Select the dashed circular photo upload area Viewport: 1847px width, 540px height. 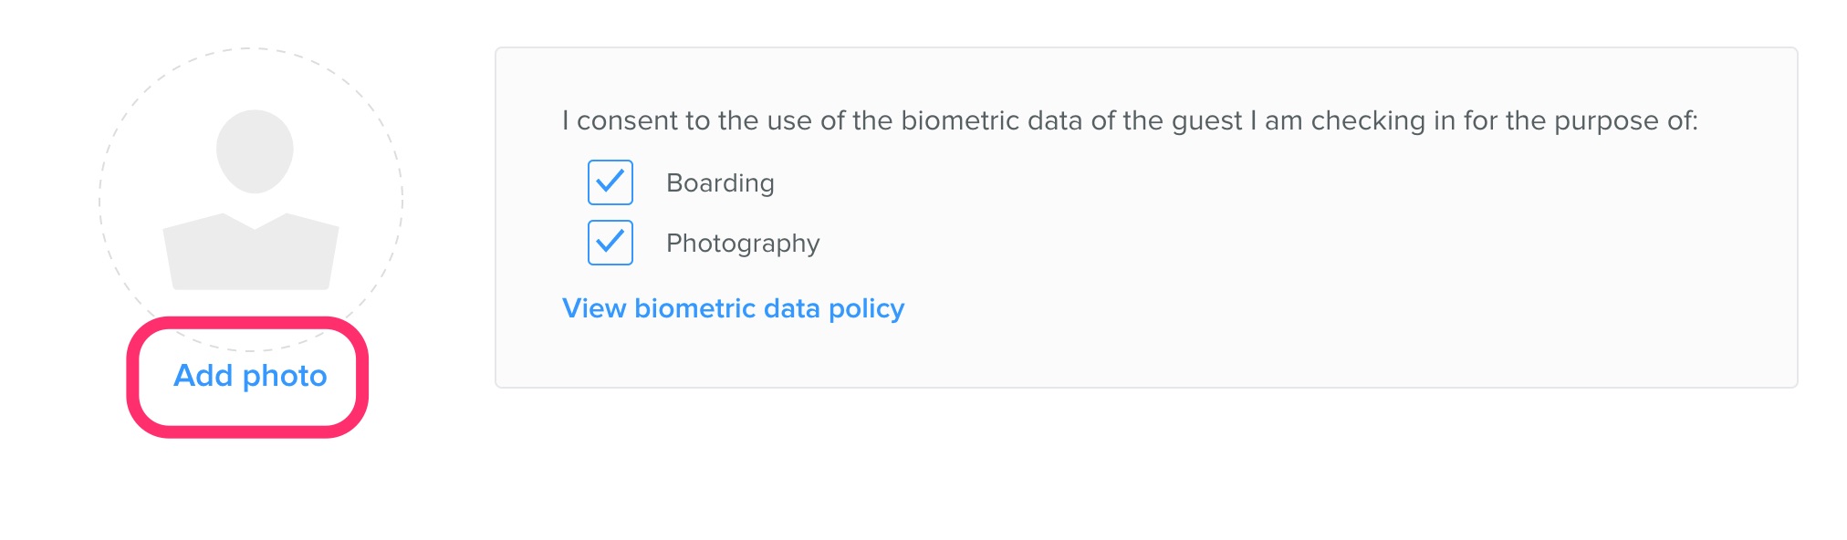click(251, 200)
